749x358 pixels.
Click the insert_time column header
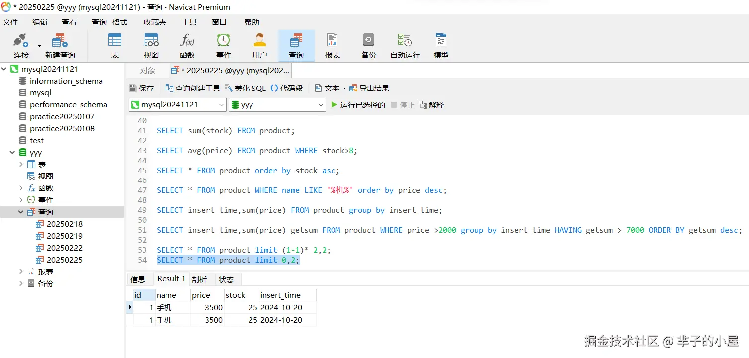pos(287,295)
